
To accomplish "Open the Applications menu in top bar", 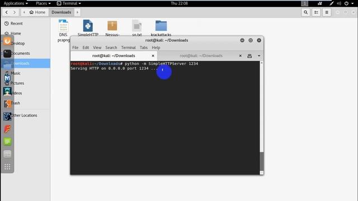I will (16, 3).
